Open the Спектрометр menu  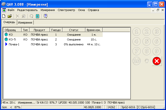tap(66, 10)
